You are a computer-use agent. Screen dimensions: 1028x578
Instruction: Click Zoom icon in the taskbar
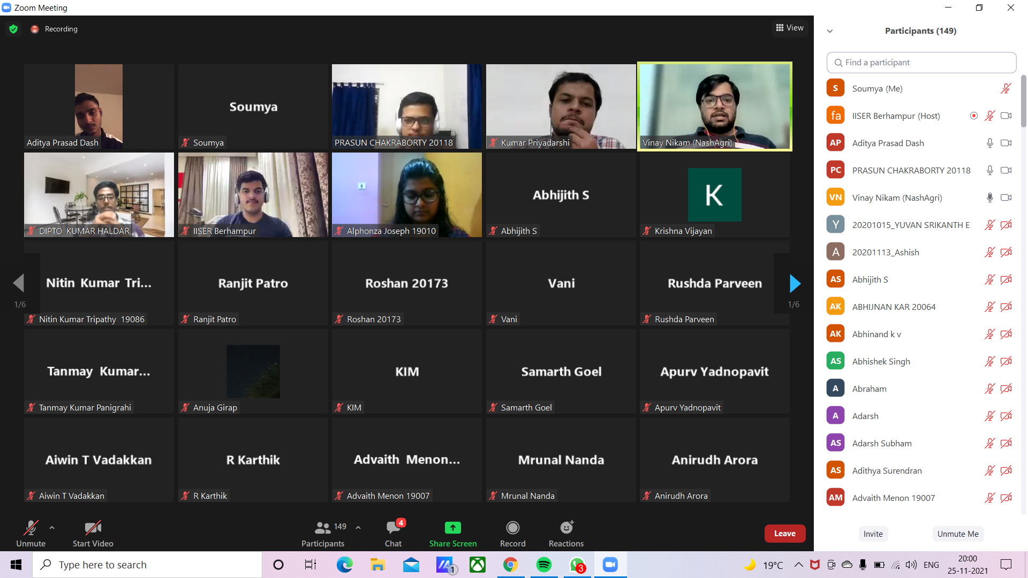pos(610,565)
